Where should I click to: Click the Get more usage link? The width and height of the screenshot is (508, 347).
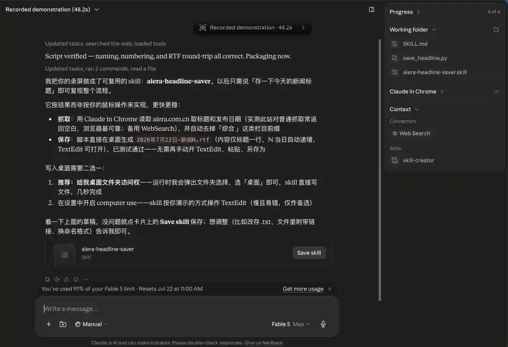tap(303, 289)
